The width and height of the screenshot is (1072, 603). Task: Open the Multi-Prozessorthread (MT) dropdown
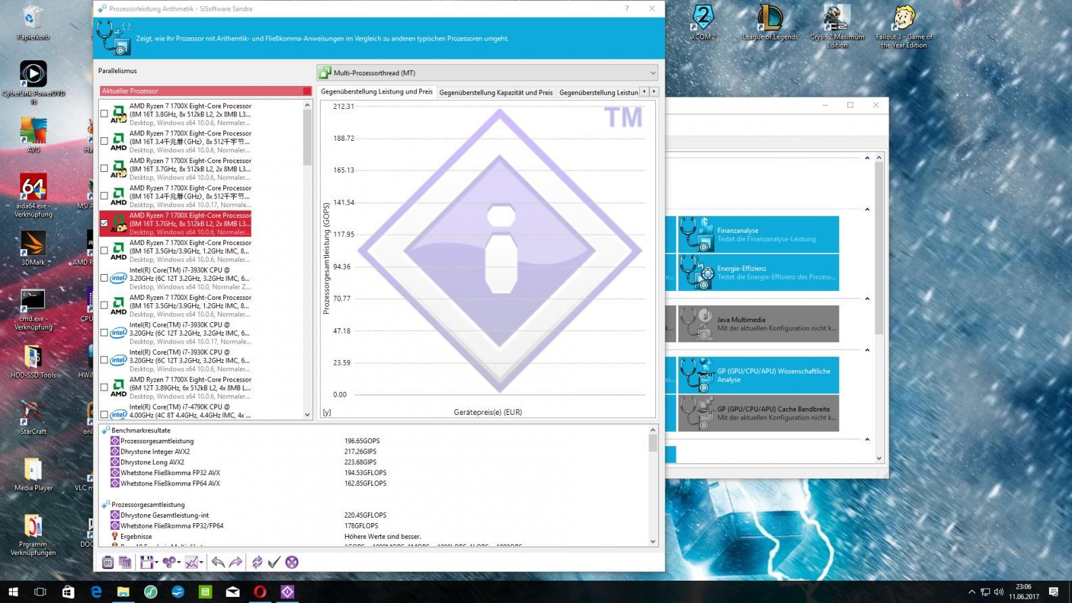pyautogui.click(x=487, y=72)
